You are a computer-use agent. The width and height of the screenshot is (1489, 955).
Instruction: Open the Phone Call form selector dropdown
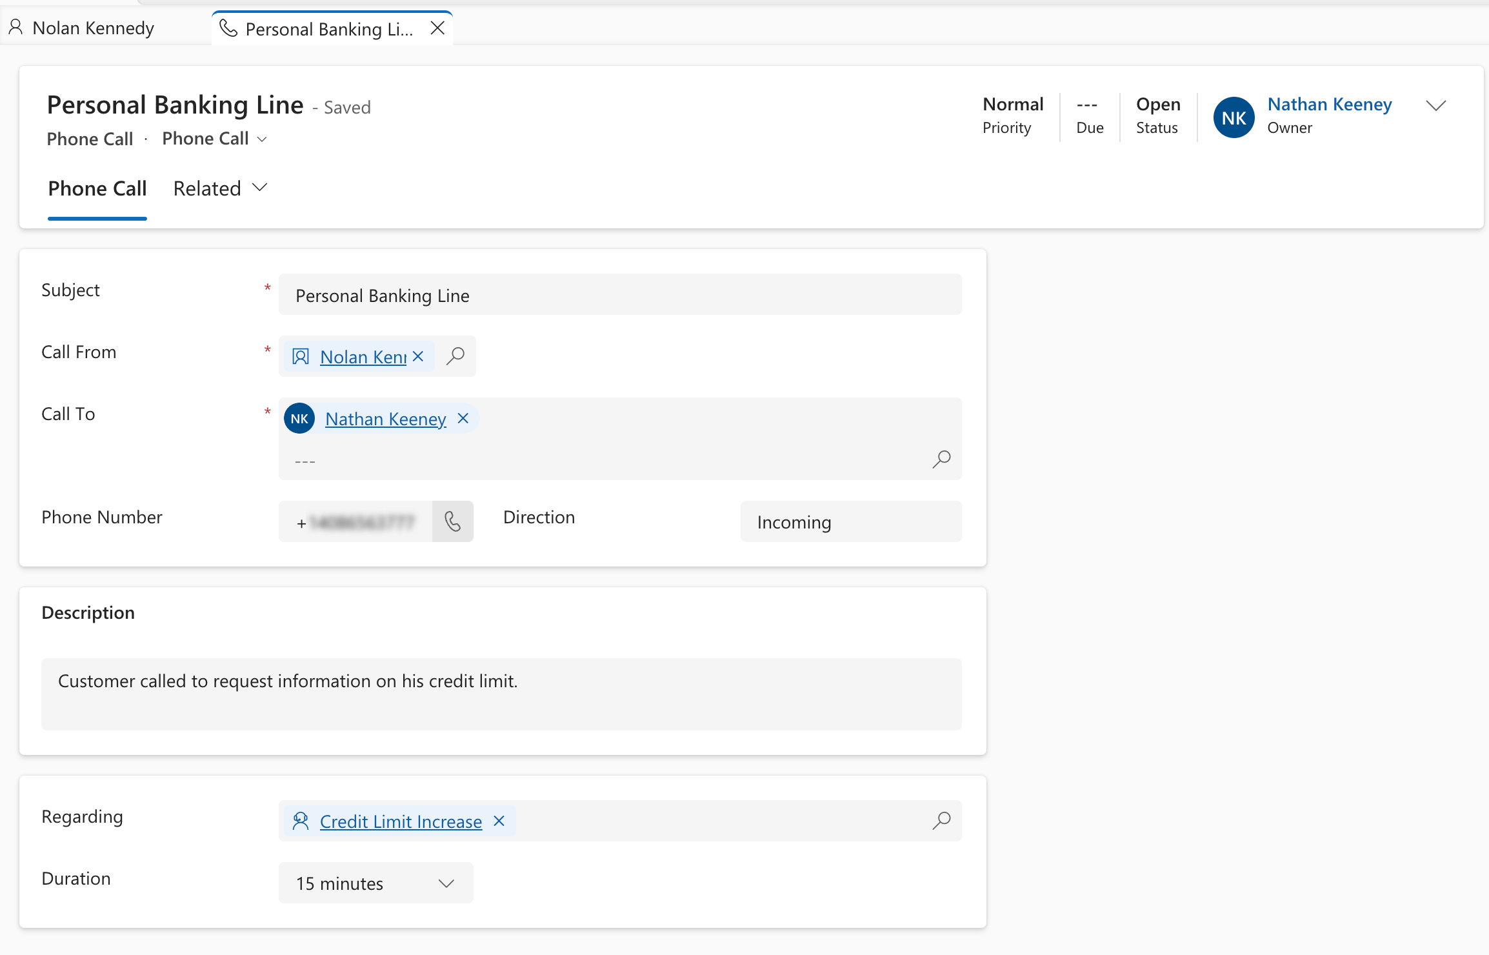tap(215, 139)
